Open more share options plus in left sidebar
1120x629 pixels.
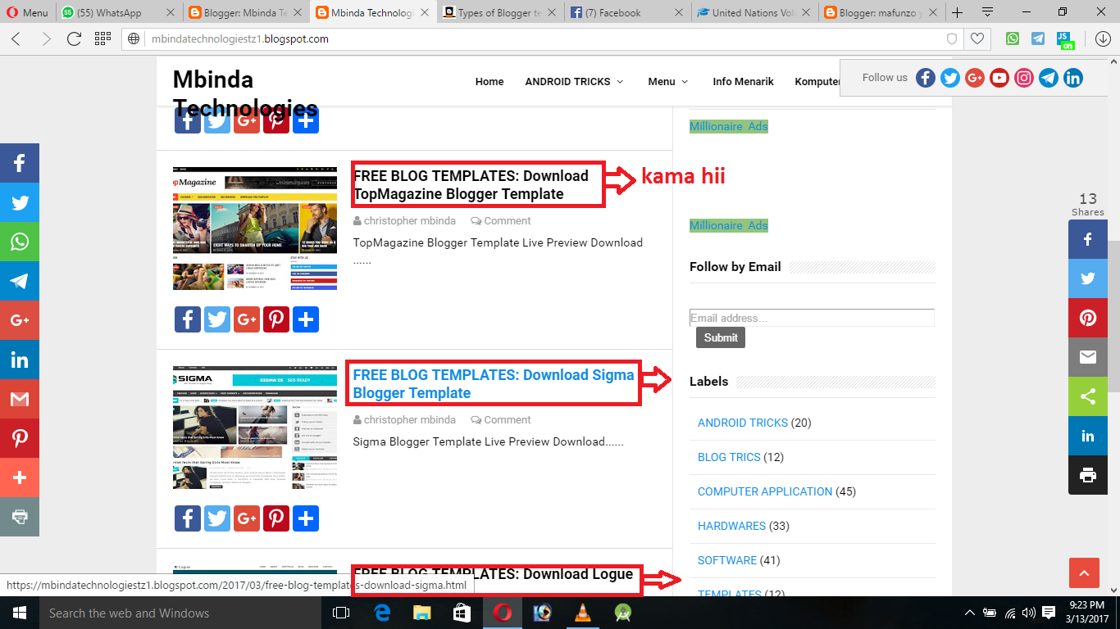click(x=20, y=477)
